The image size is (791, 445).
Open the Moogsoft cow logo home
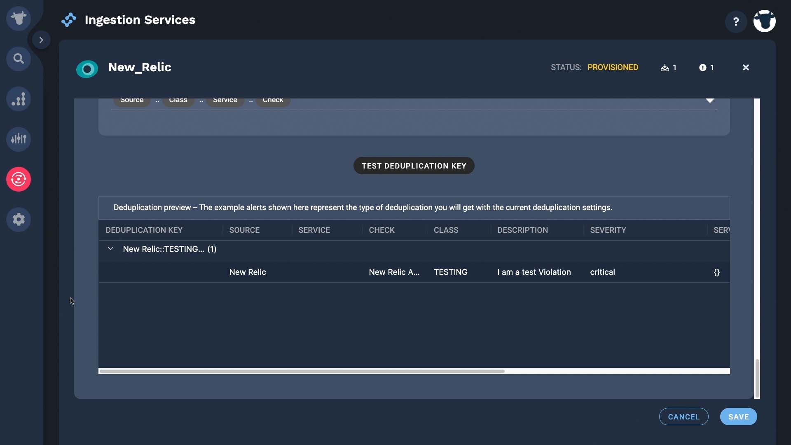click(x=19, y=19)
